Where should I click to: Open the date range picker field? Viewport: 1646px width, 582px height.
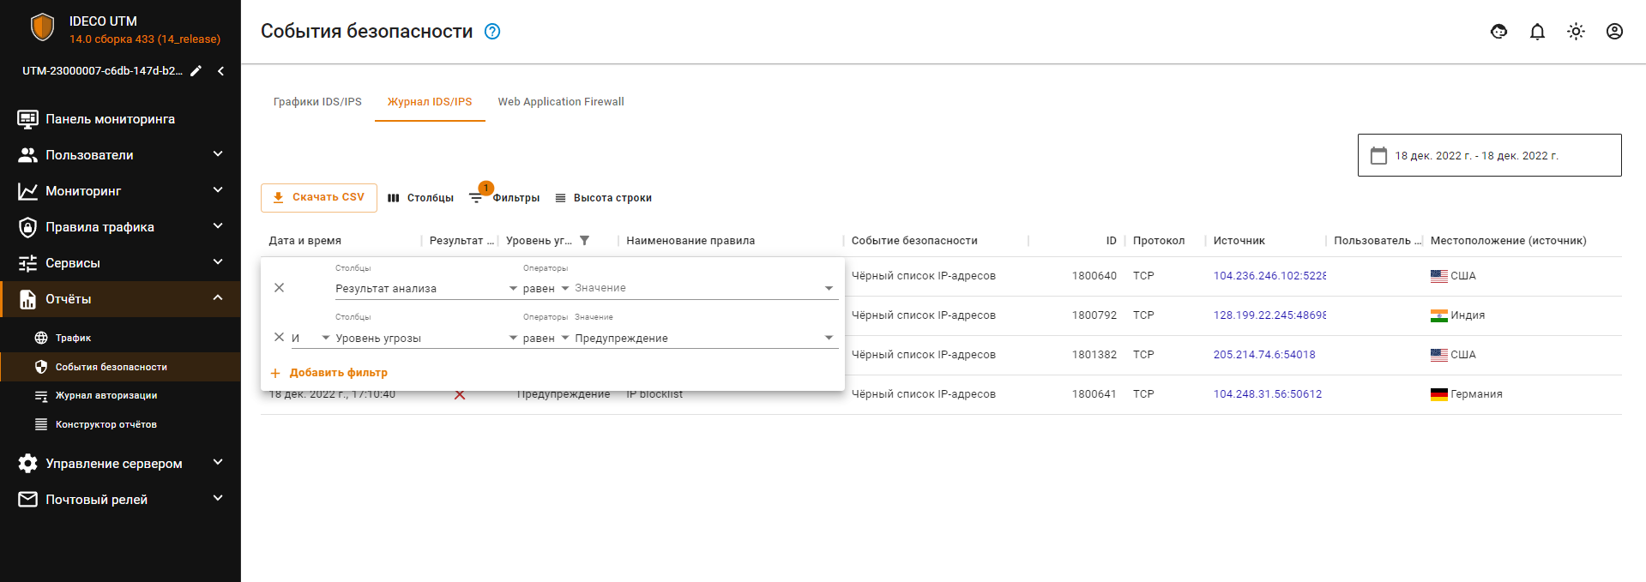pos(1489,155)
